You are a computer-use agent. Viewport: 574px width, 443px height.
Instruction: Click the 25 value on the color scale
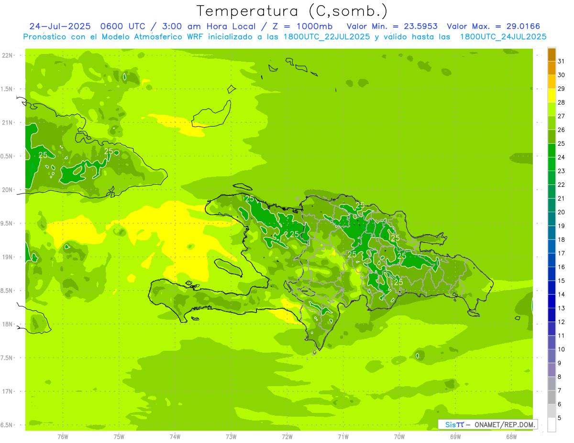coord(562,143)
